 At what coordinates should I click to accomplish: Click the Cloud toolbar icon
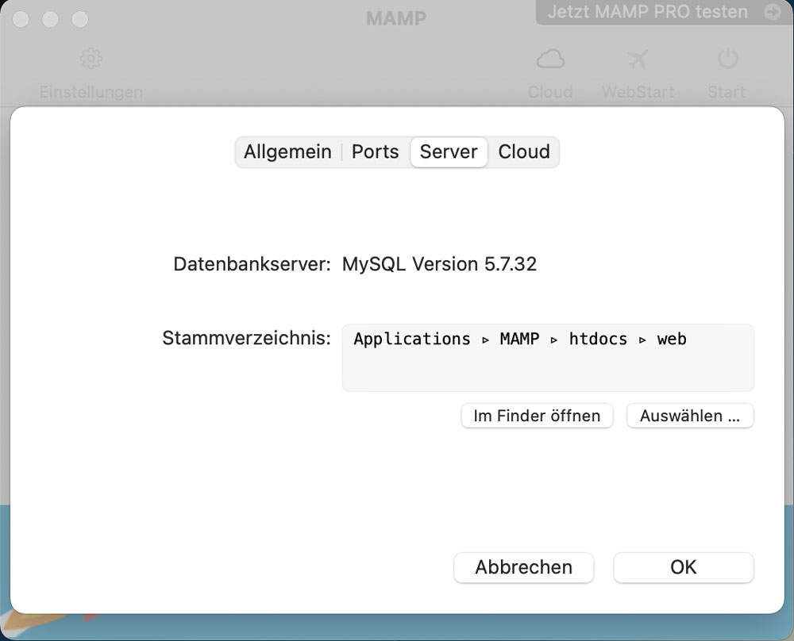[550, 59]
